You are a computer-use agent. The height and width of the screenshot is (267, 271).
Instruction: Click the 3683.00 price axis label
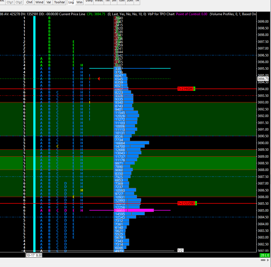pos(263,237)
